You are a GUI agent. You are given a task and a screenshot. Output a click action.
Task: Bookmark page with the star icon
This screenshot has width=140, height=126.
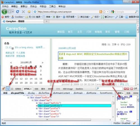click(x=104, y=12)
